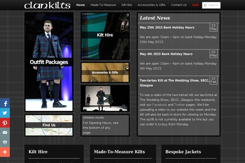Screen dimensions: 245x163
Task: Play the catwalk video
Action: [x=105, y=99]
